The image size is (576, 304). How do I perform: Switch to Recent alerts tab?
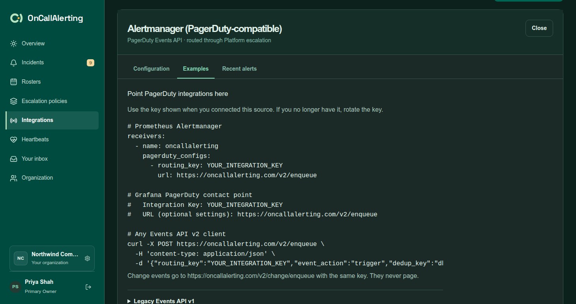tap(239, 69)
